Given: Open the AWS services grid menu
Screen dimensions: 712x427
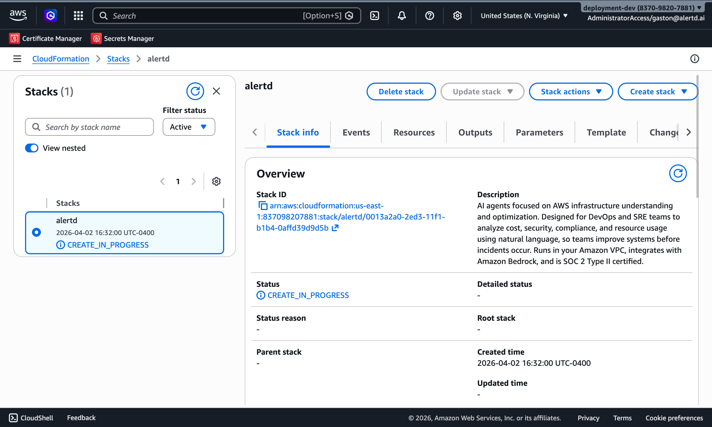Looking at the screenshot, I should pos(78,16).
